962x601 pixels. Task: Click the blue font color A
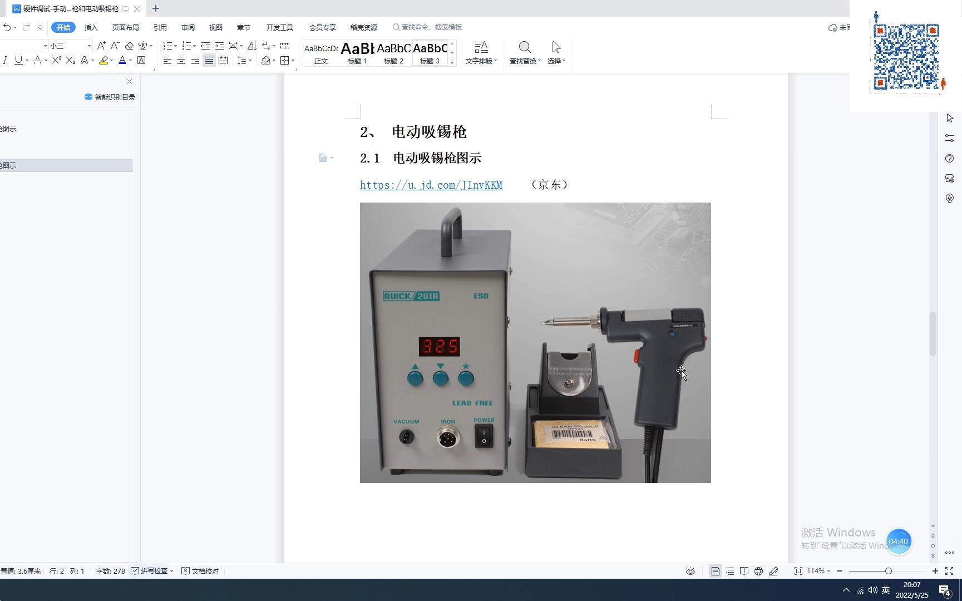[122, 60]
